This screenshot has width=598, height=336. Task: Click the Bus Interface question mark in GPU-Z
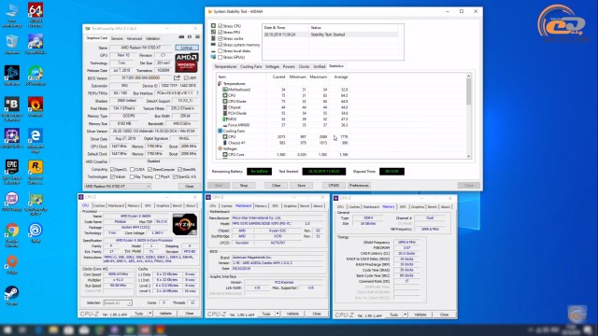click(197, 93)
